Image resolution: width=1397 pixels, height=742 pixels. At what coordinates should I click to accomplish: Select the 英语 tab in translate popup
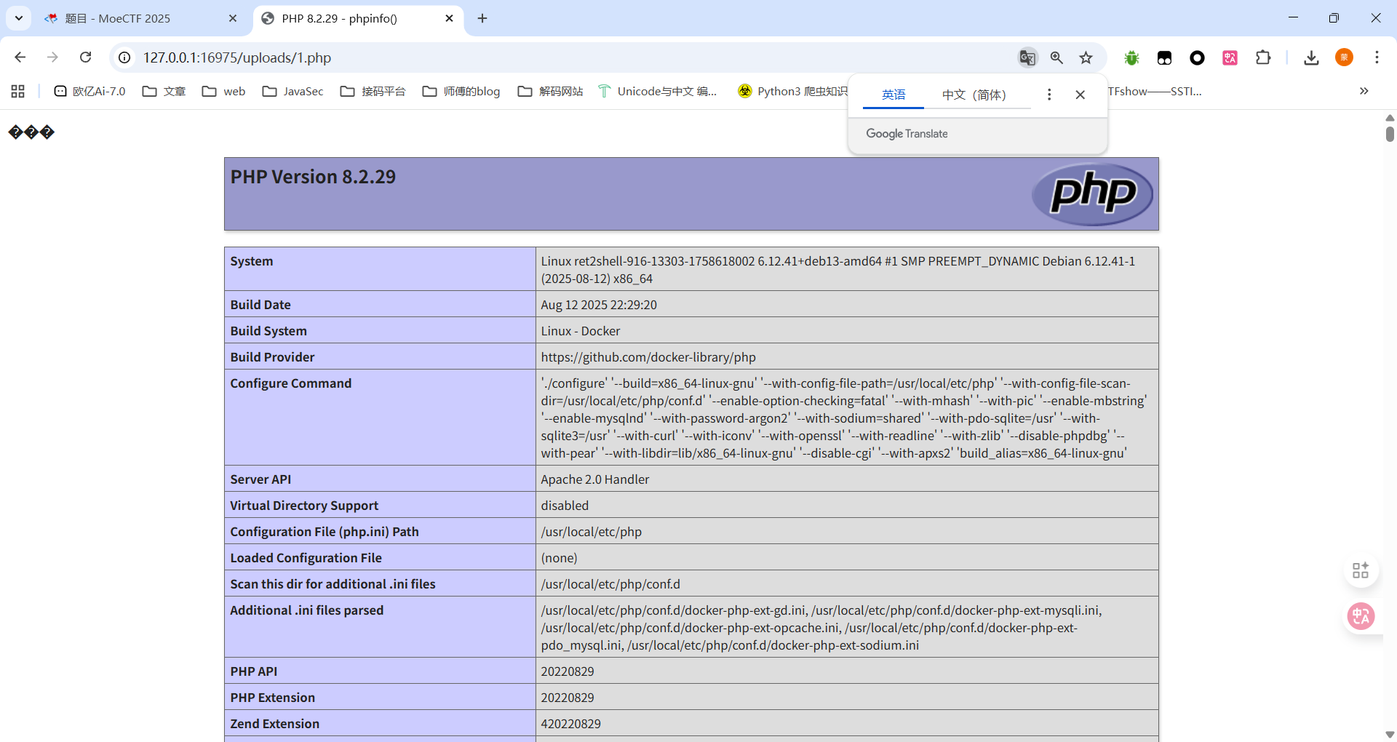(x=893, y=95)
